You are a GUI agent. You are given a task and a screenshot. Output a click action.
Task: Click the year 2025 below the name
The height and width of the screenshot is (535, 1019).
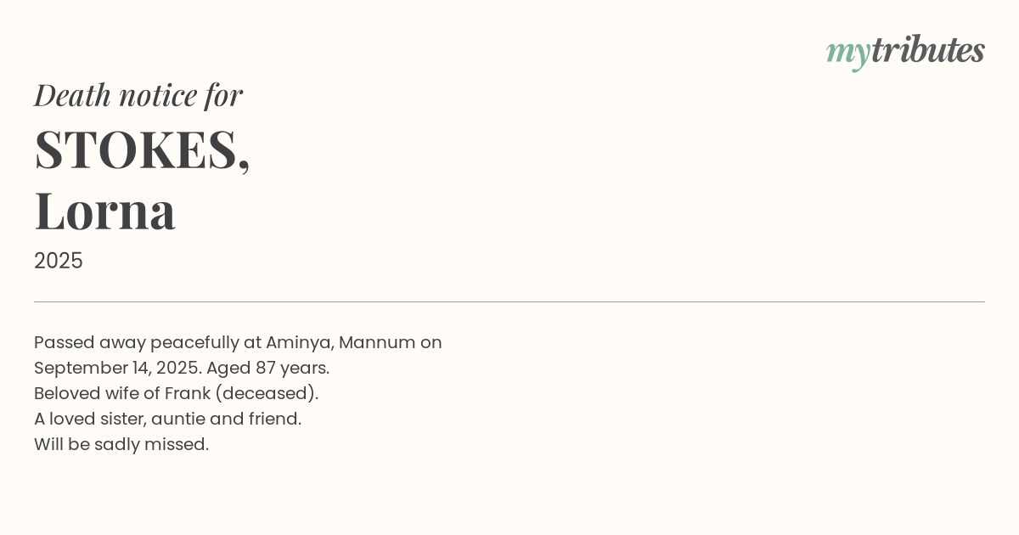59,261
